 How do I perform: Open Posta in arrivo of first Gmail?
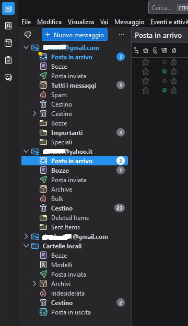pyautogui.click(x=75, y=57)
